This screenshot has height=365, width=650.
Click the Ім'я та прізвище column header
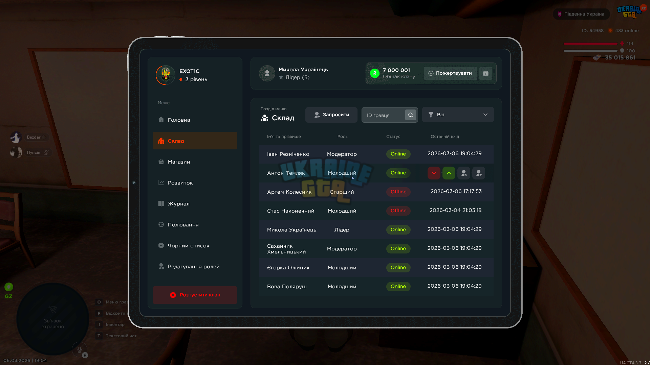[284, 137]
